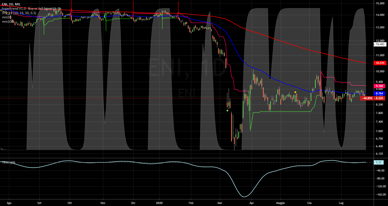This screenshot has height=206, width=388.
Task: Click the Mar label on time axis
Action: (220, 203)
